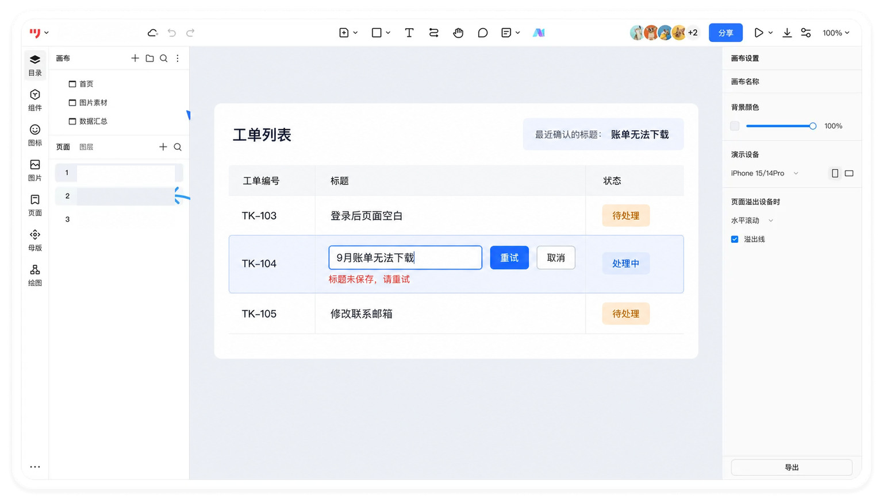Click the cloud sync status icon
Image resolution: width=883 pixels, height=503 pixels.
click(152, 33)
